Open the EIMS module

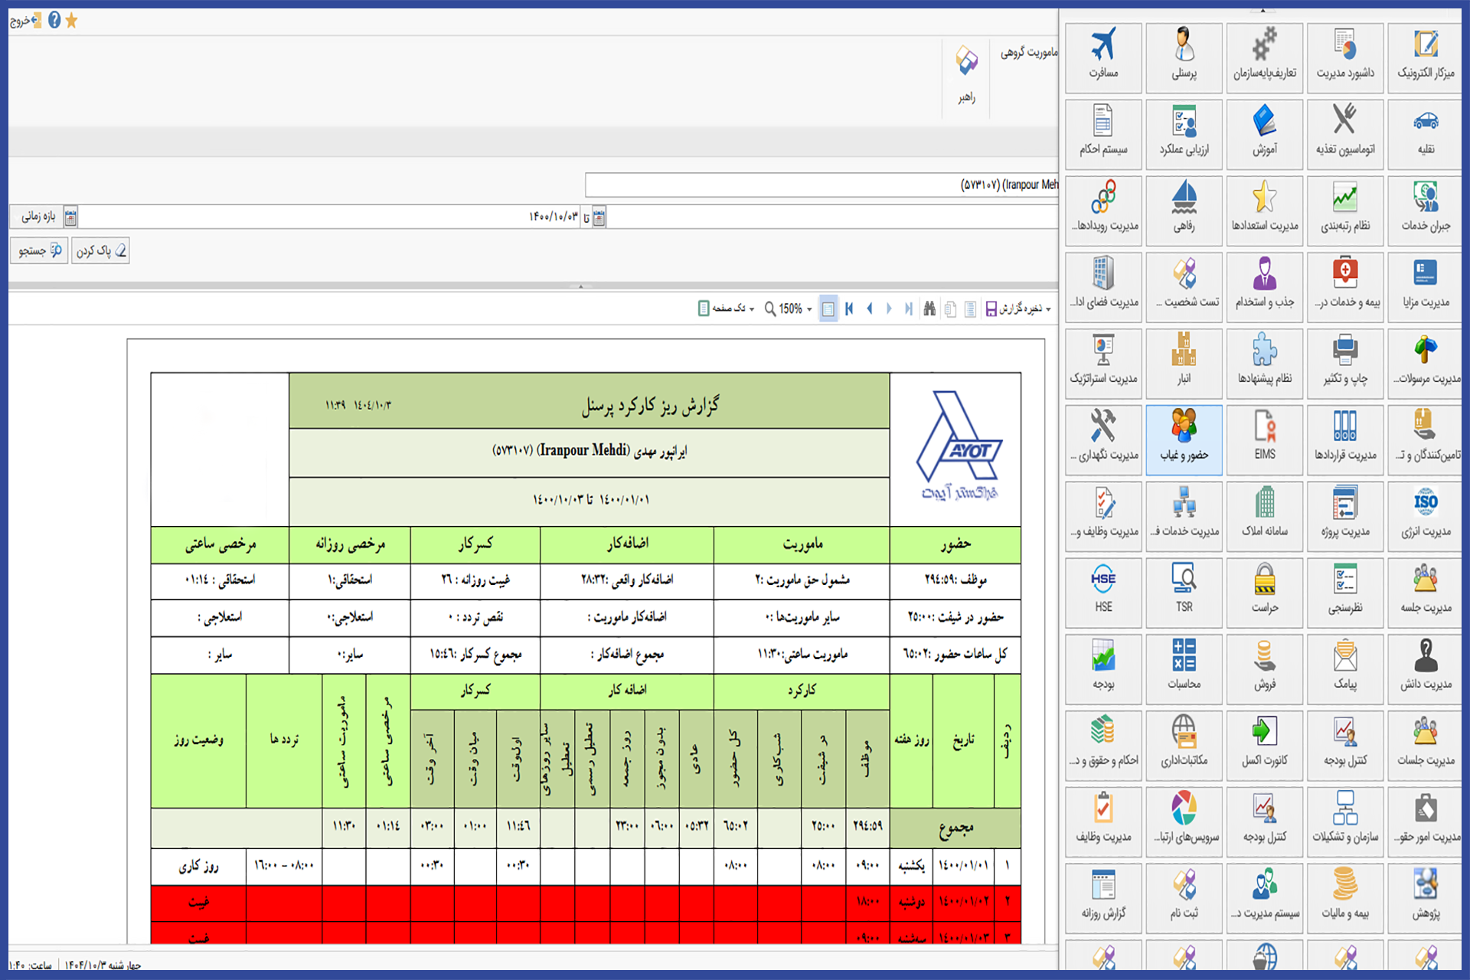(x=1264, y=440)
